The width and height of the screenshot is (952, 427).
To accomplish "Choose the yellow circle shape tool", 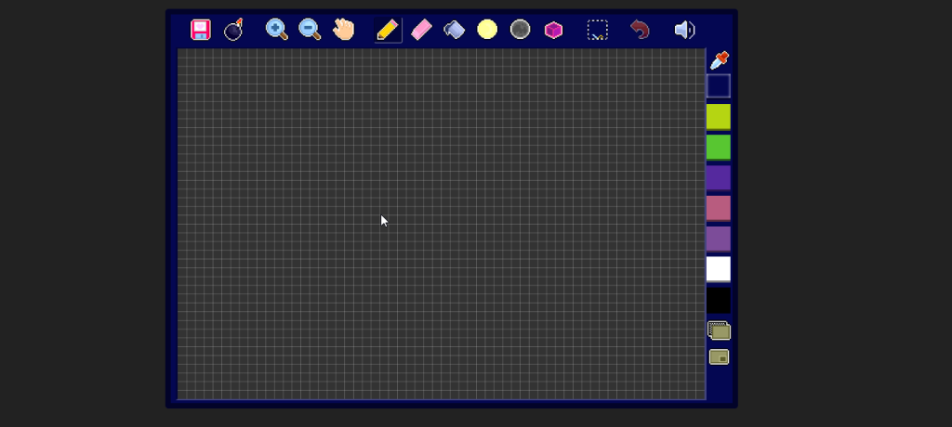I will [x=487, y=29].
